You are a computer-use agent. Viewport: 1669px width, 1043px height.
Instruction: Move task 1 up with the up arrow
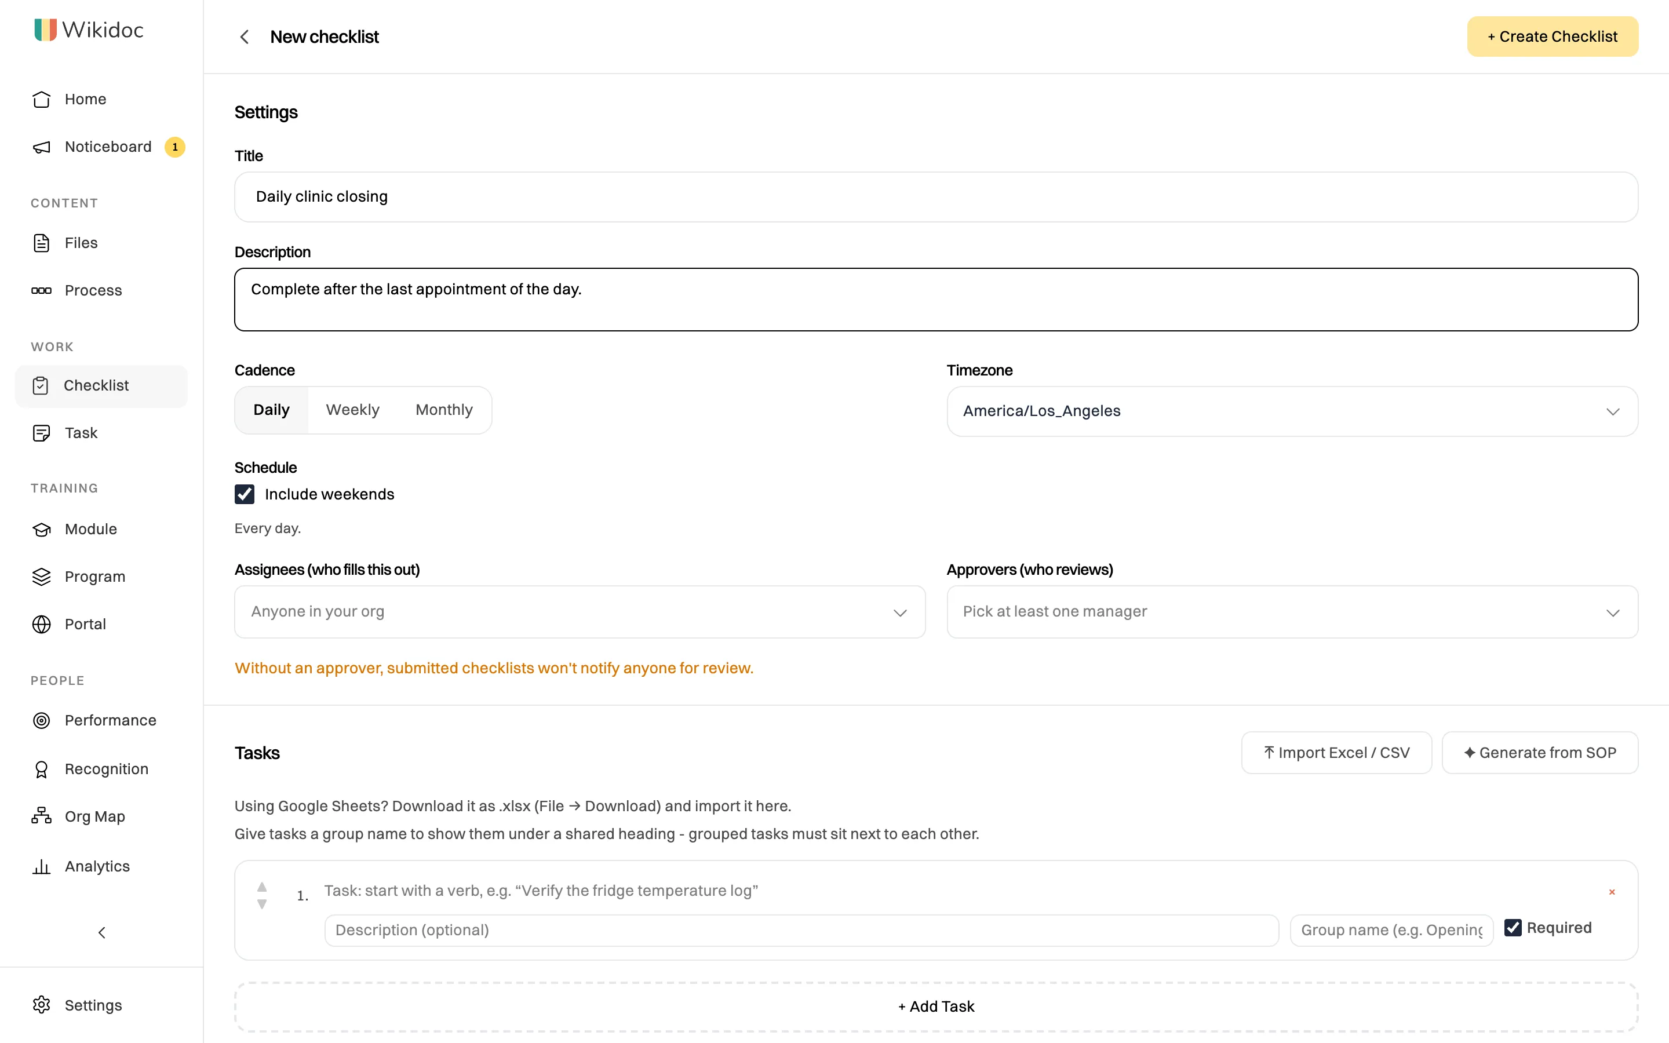(262, 887)
